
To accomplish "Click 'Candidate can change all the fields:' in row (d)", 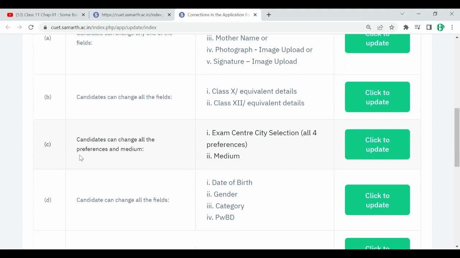I will pos(123,200).
